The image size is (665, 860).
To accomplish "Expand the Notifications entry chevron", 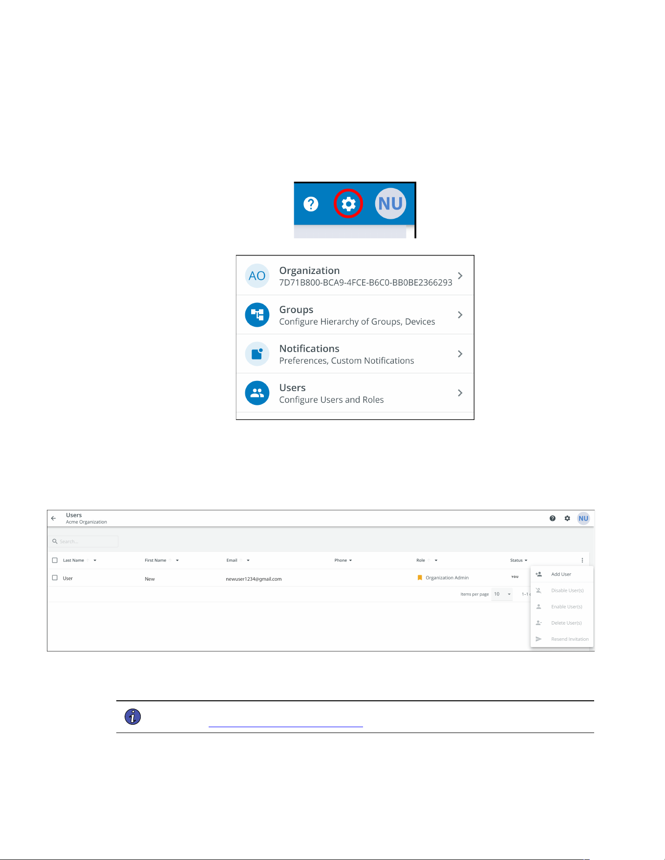I will coord(460,354).
